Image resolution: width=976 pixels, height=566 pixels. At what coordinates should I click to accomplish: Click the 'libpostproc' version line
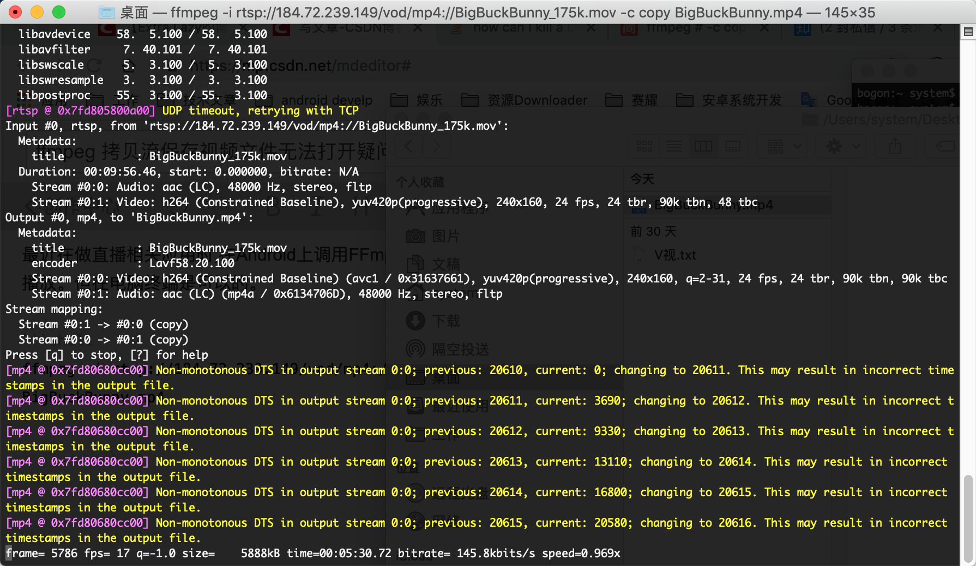143,95
